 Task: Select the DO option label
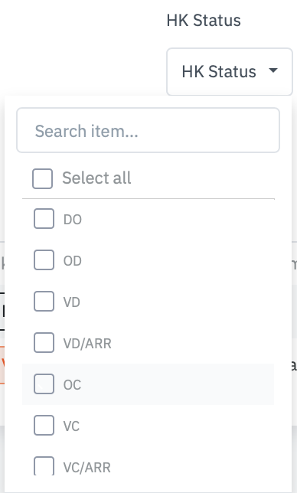[73, 220]
